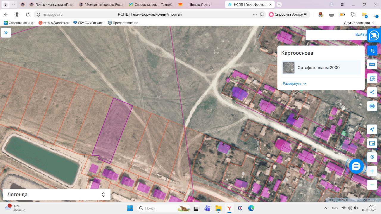
Task: Open the NSPD logo menu button
Action: (374, 36)
